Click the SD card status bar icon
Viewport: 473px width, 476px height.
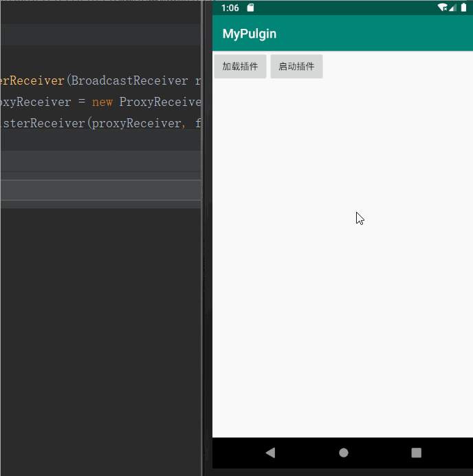[250, 8]
